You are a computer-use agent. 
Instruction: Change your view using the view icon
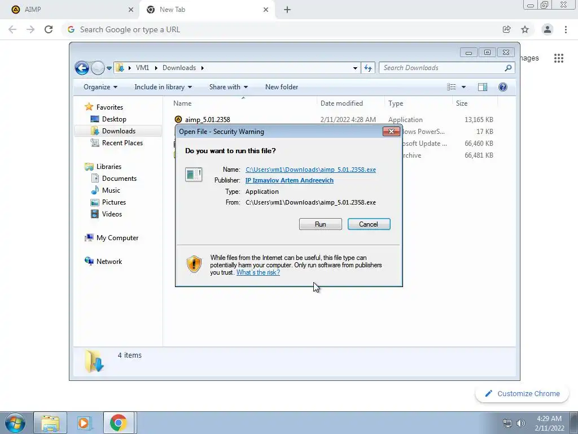(x=452, y=86)
